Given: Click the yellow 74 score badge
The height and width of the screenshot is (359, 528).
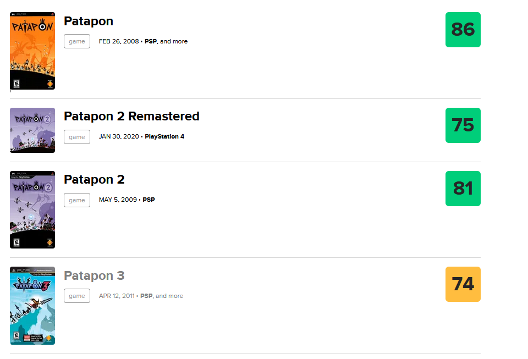Looking at the screenshot, I should pyautogui.click(x=463, y=284).
